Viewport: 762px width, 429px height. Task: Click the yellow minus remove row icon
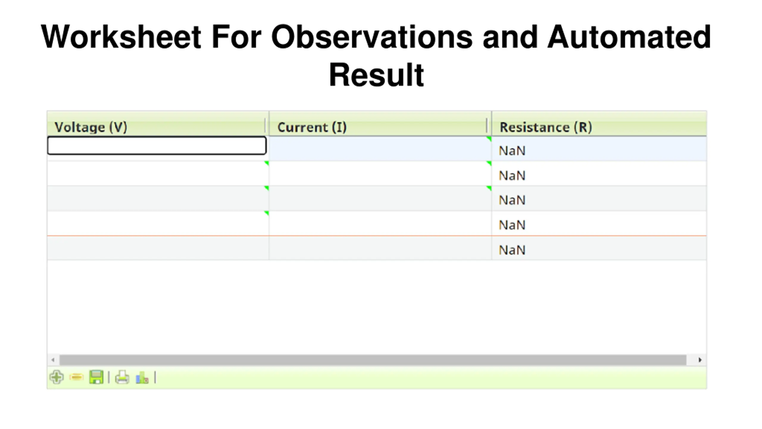[x=76, y=377]
